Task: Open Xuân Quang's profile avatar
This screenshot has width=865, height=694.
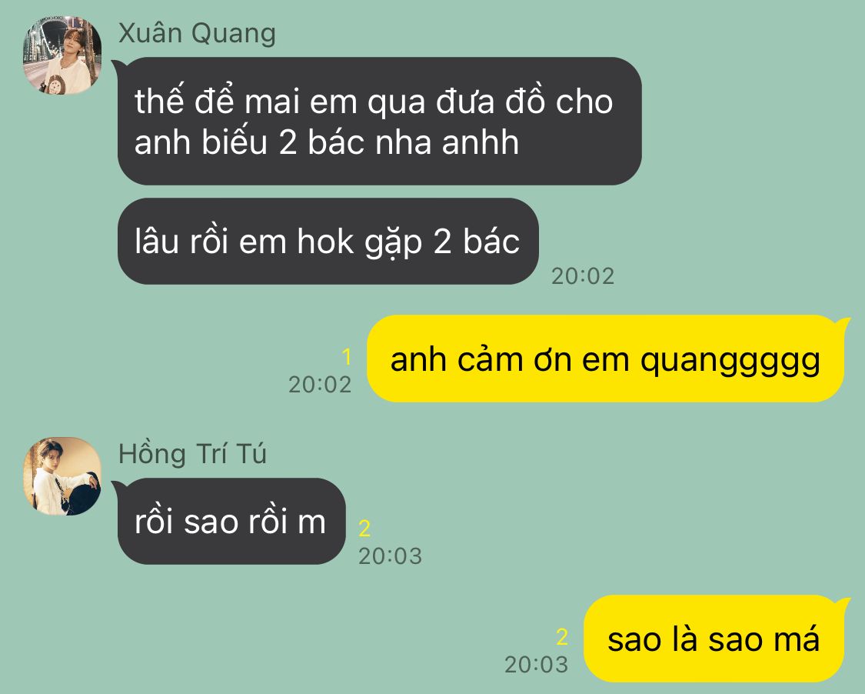Action: (x=62, y=55)
